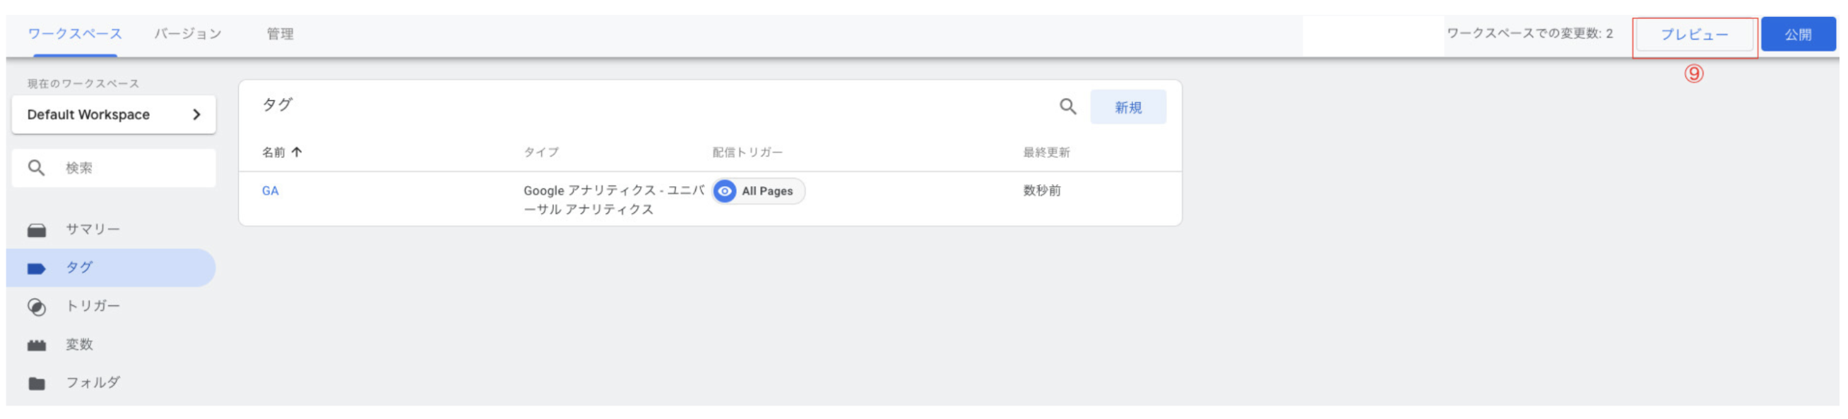The height and width of the screenshot is (419, 1848).
Task: Click the blue 公開 button
Action: pos(1798,35)
